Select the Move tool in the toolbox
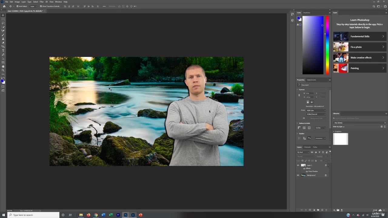The height and width of the screenshot is (218, 388). point(3,15)
